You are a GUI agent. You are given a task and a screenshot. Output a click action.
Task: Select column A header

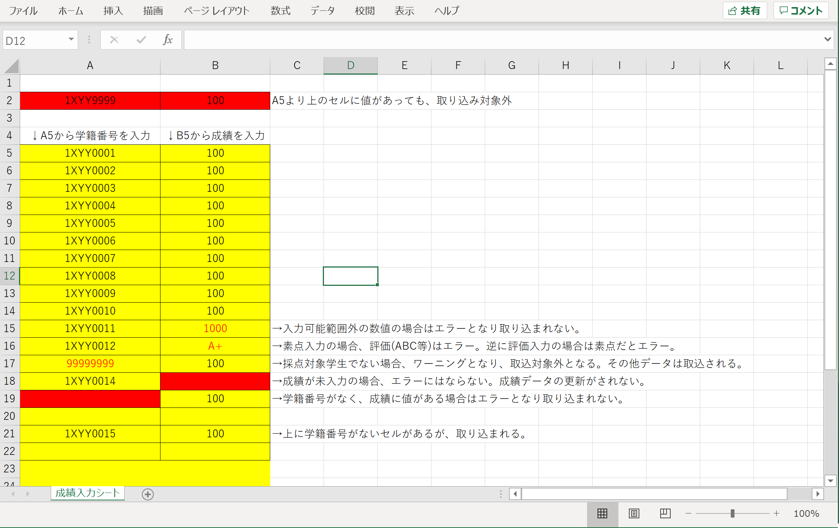[90, 66]
